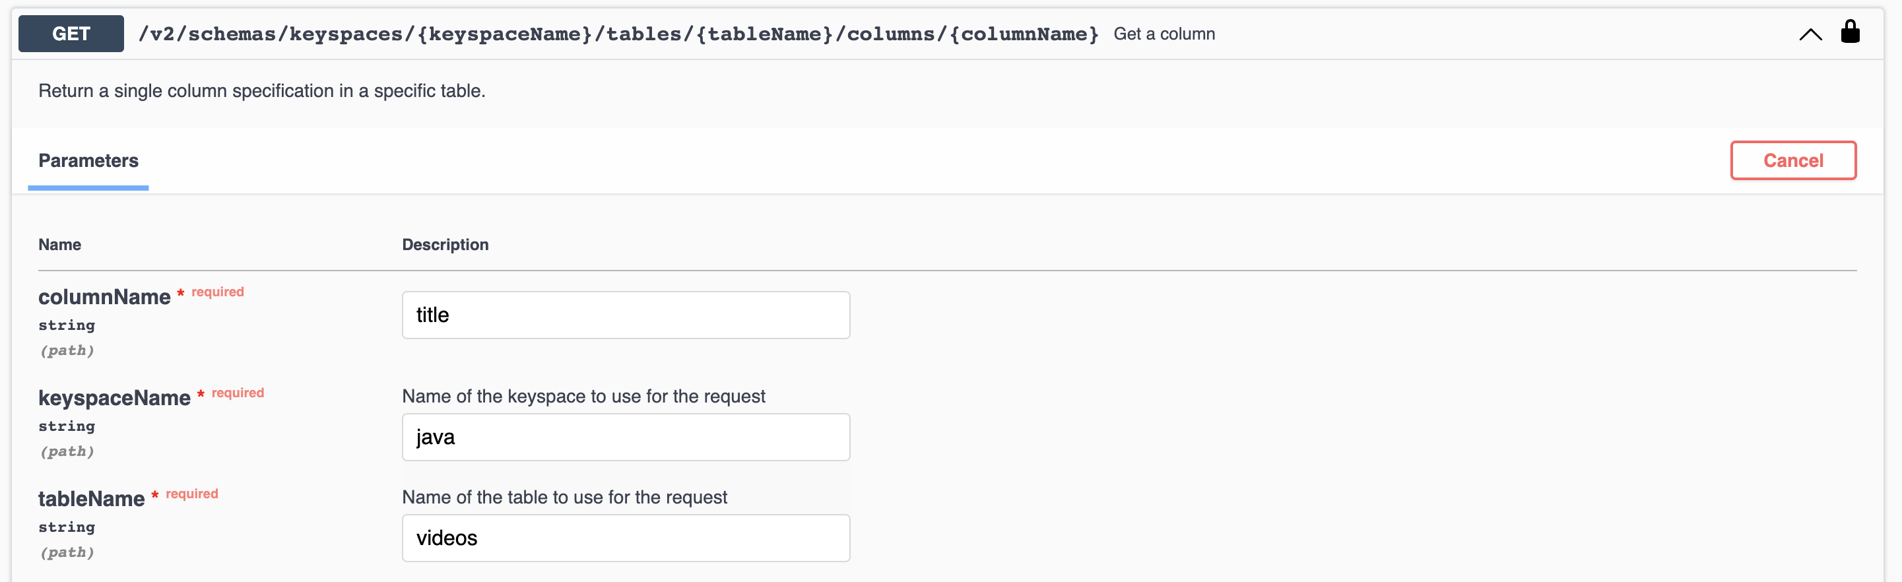
Task: Click the columnName input containing 'title'
Action: (626, 315)
